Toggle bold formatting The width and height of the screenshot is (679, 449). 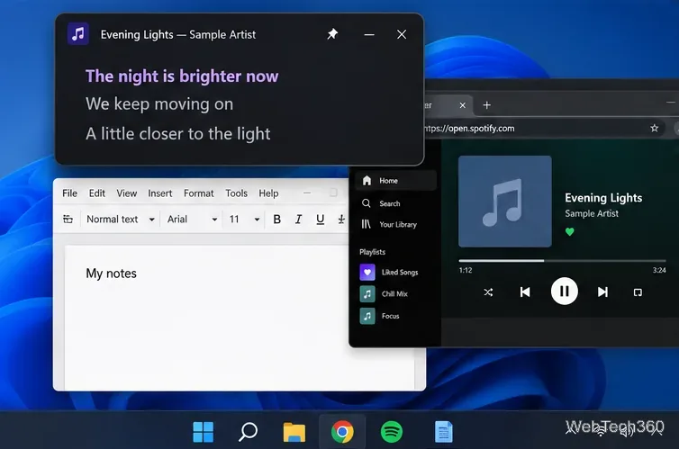click(x=277, y=220)
